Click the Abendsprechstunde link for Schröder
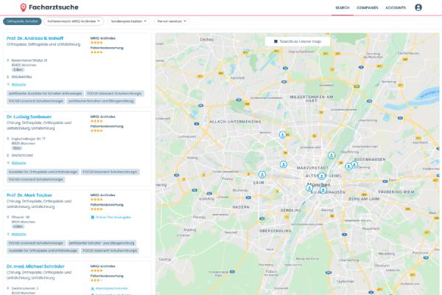 click(111, 288)
